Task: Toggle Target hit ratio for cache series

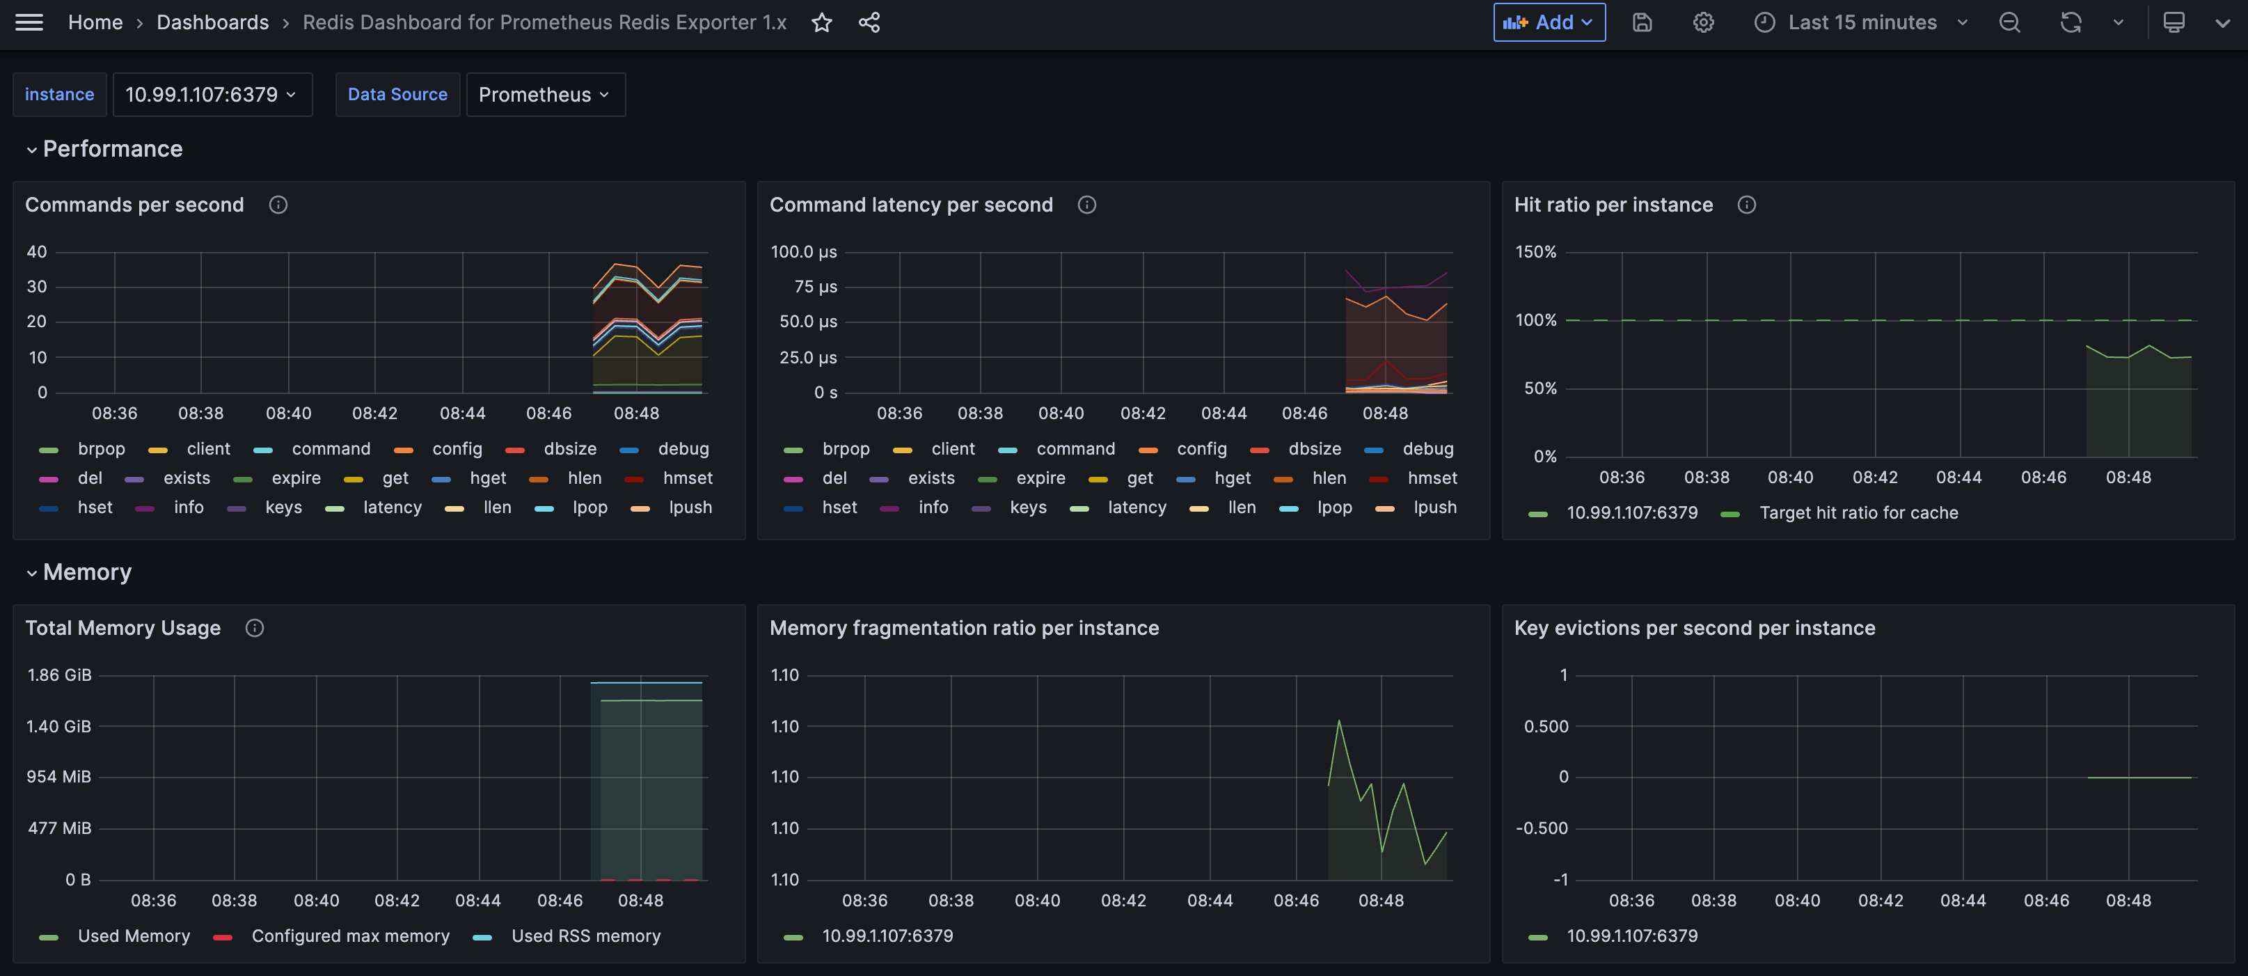Action: (1859, 513)
